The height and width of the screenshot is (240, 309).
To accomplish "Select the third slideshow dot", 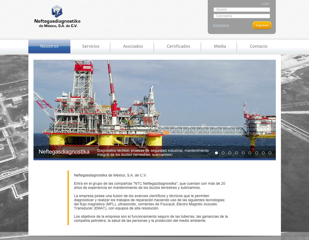I will click(x=230, y=153).
